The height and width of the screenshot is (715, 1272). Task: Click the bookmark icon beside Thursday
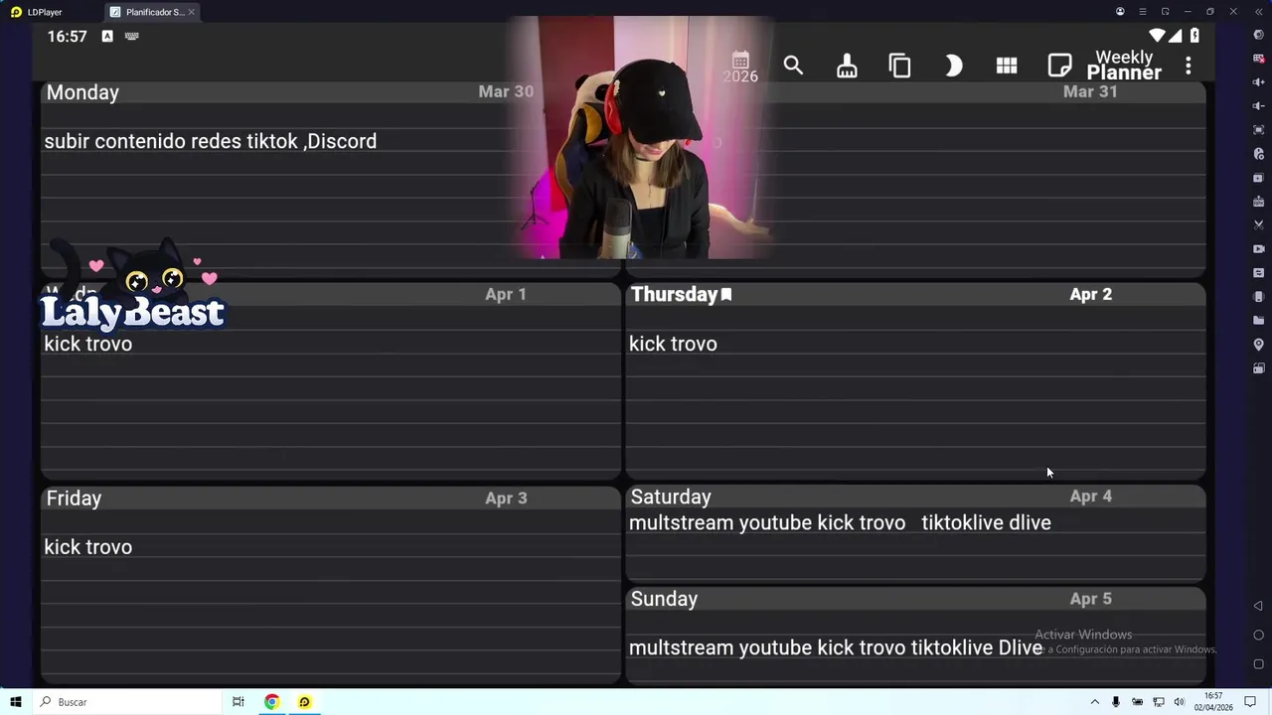[x=726, y=294]
